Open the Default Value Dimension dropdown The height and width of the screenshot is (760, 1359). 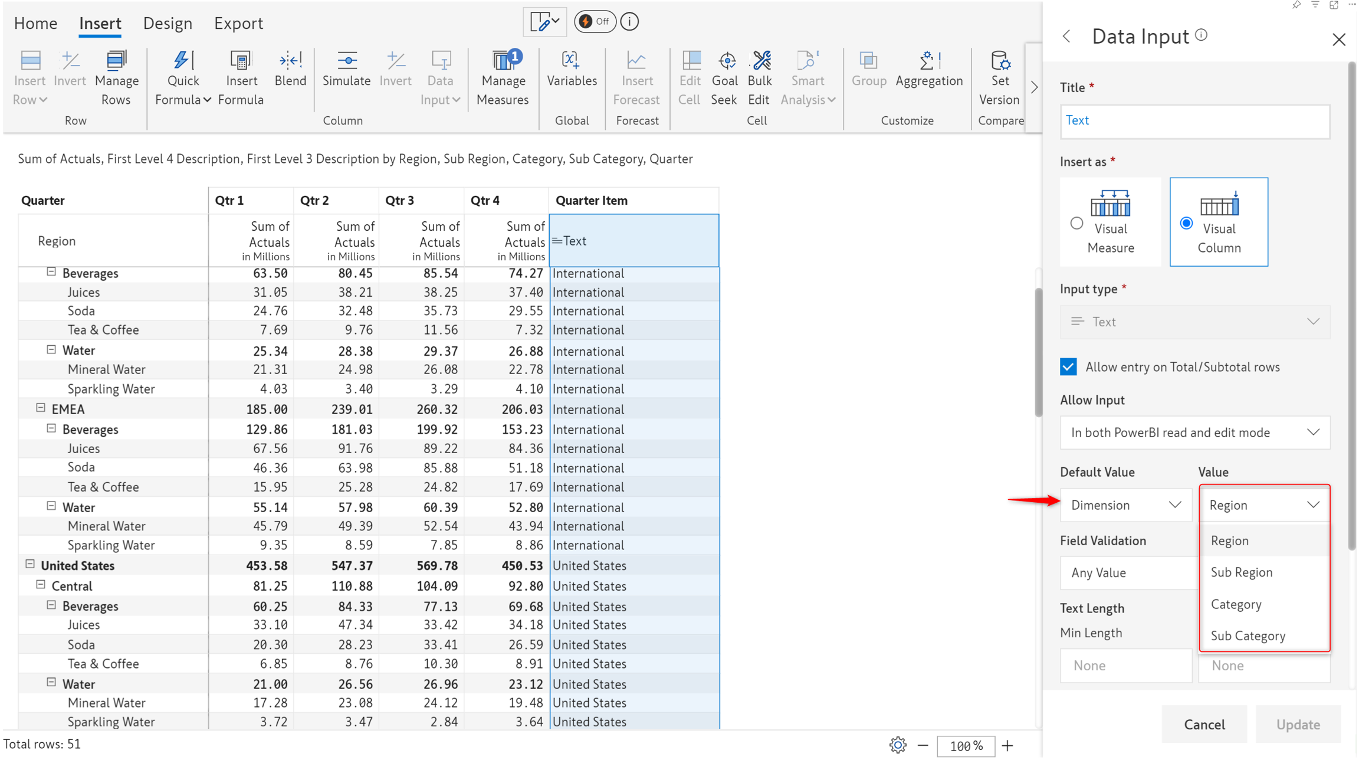(x=1125, y=505)
